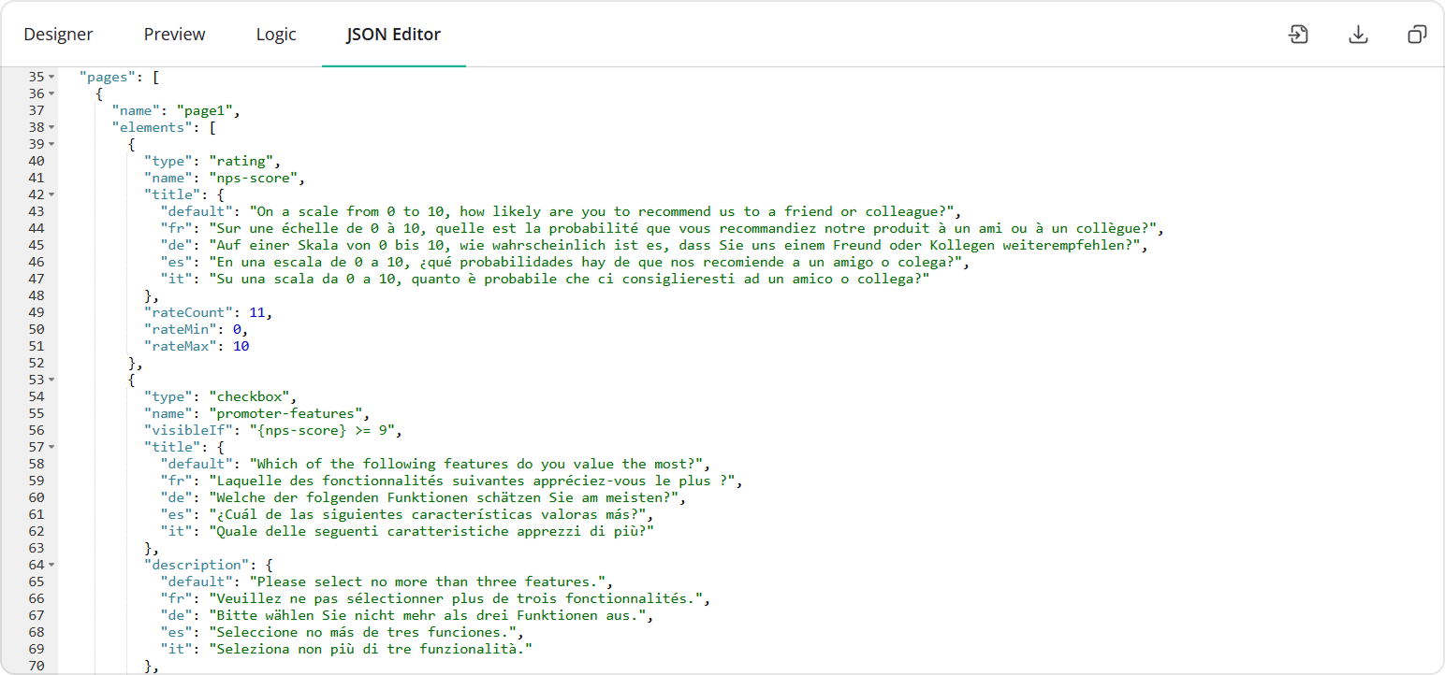Click the rateMax value 10
This screenshot has width=1445, height=675.
point(241,345)
